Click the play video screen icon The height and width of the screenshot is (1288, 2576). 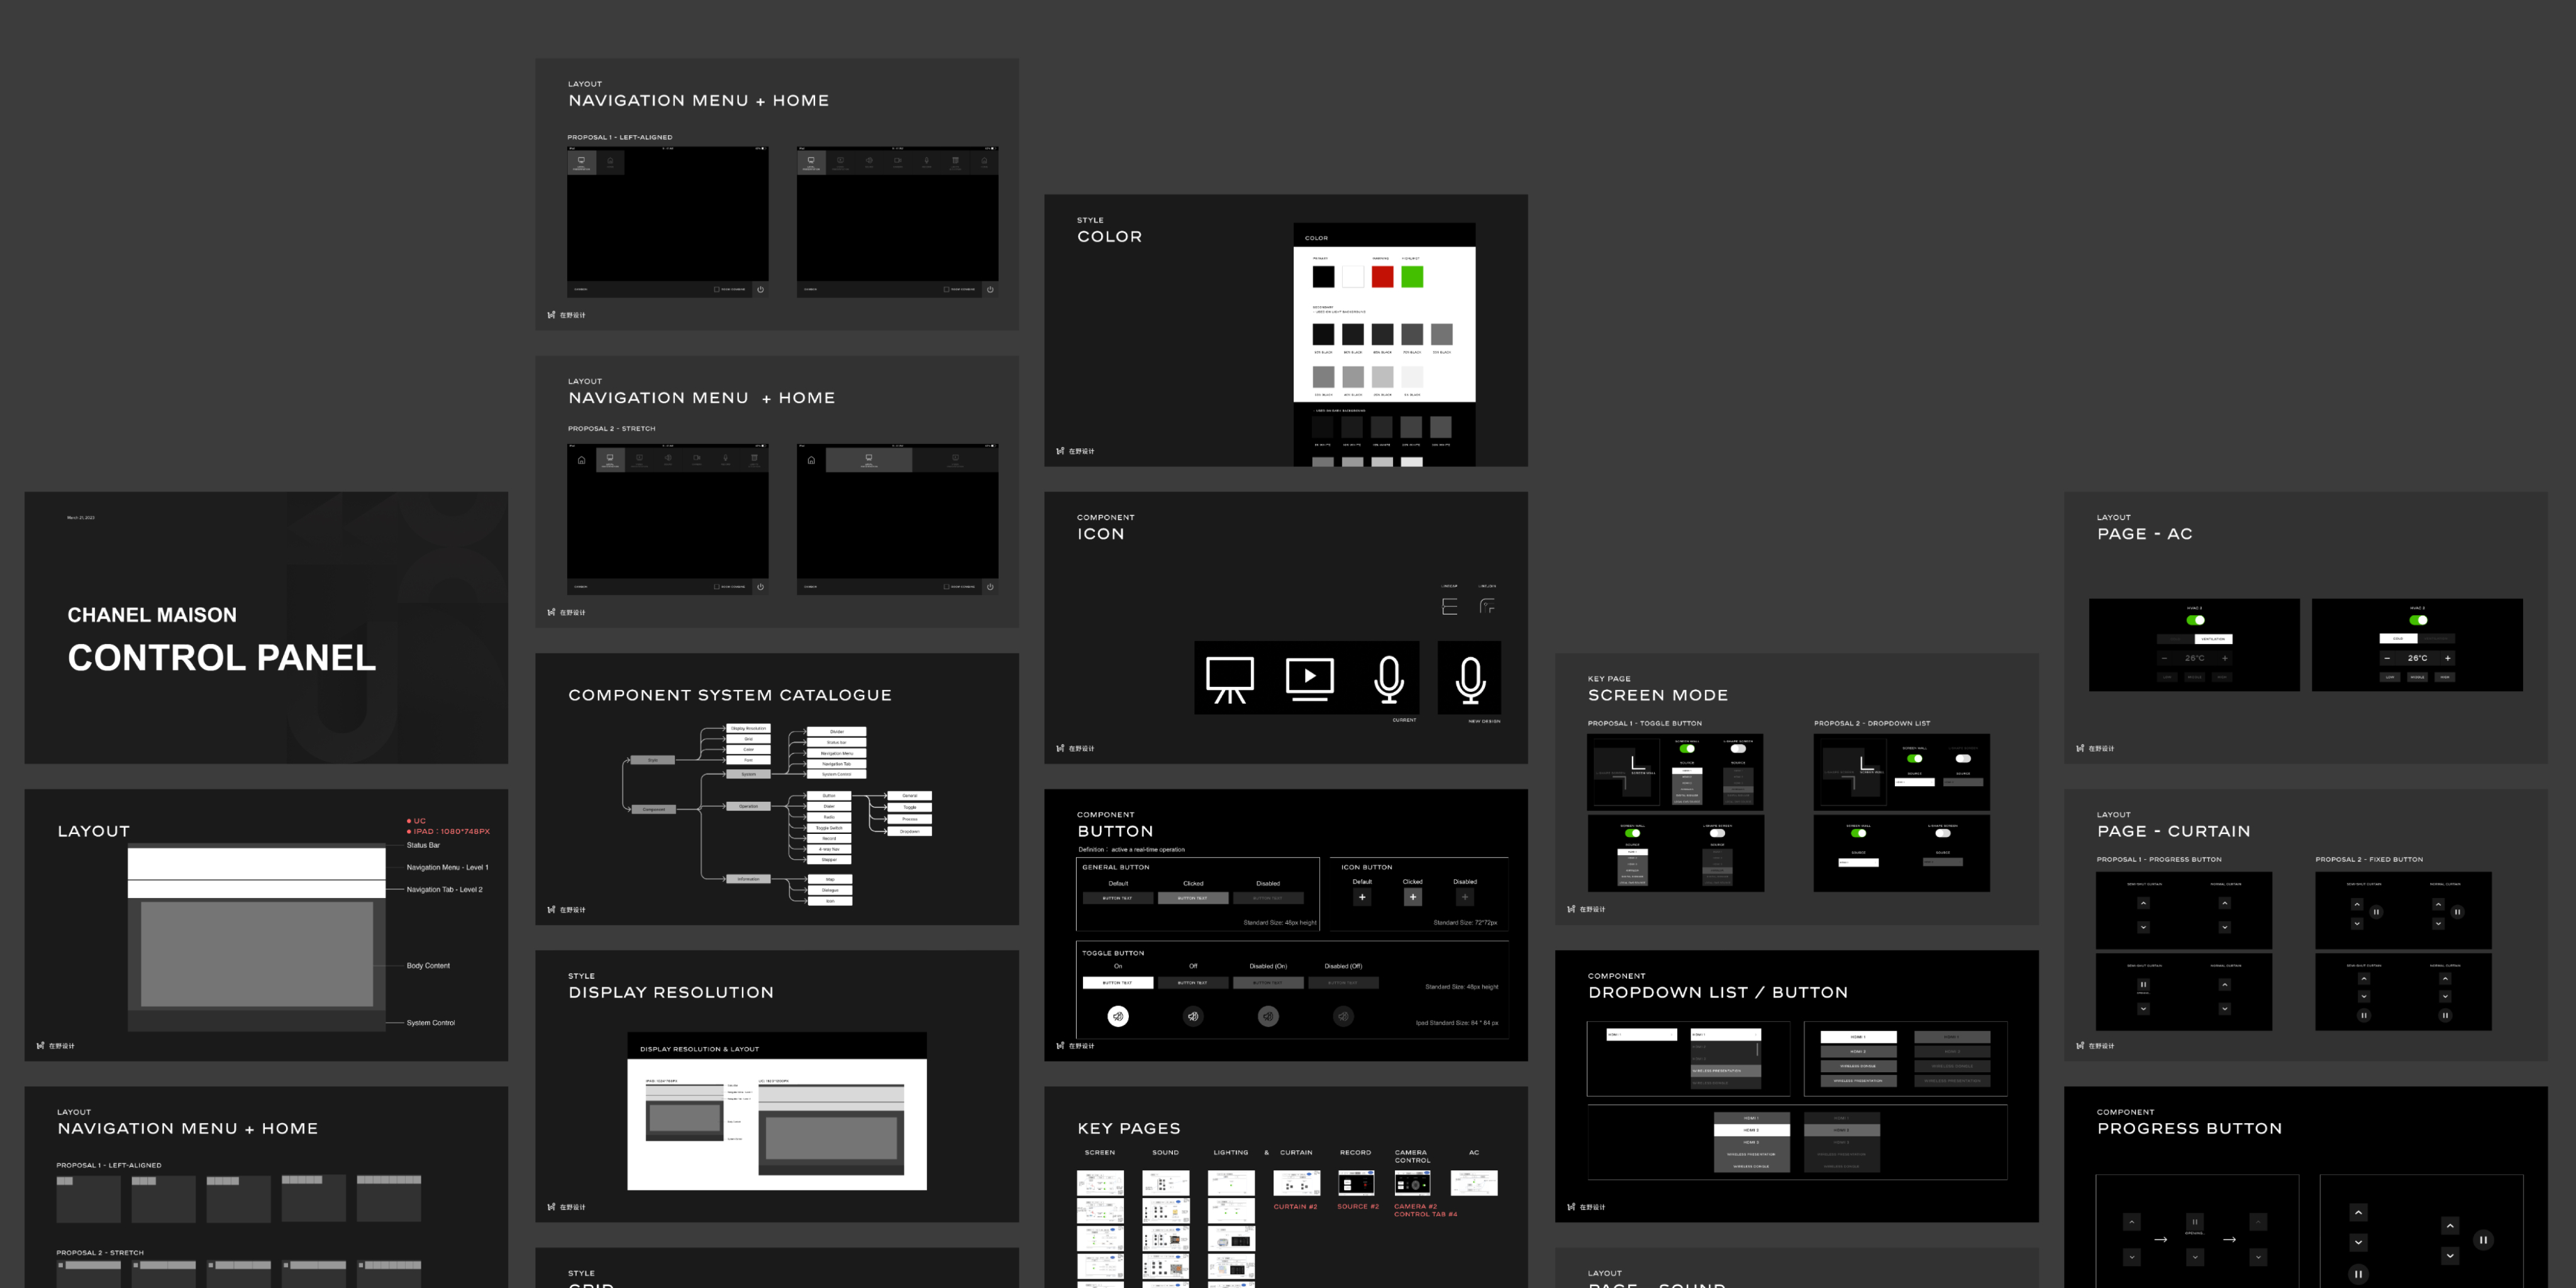pos(1309,679)
